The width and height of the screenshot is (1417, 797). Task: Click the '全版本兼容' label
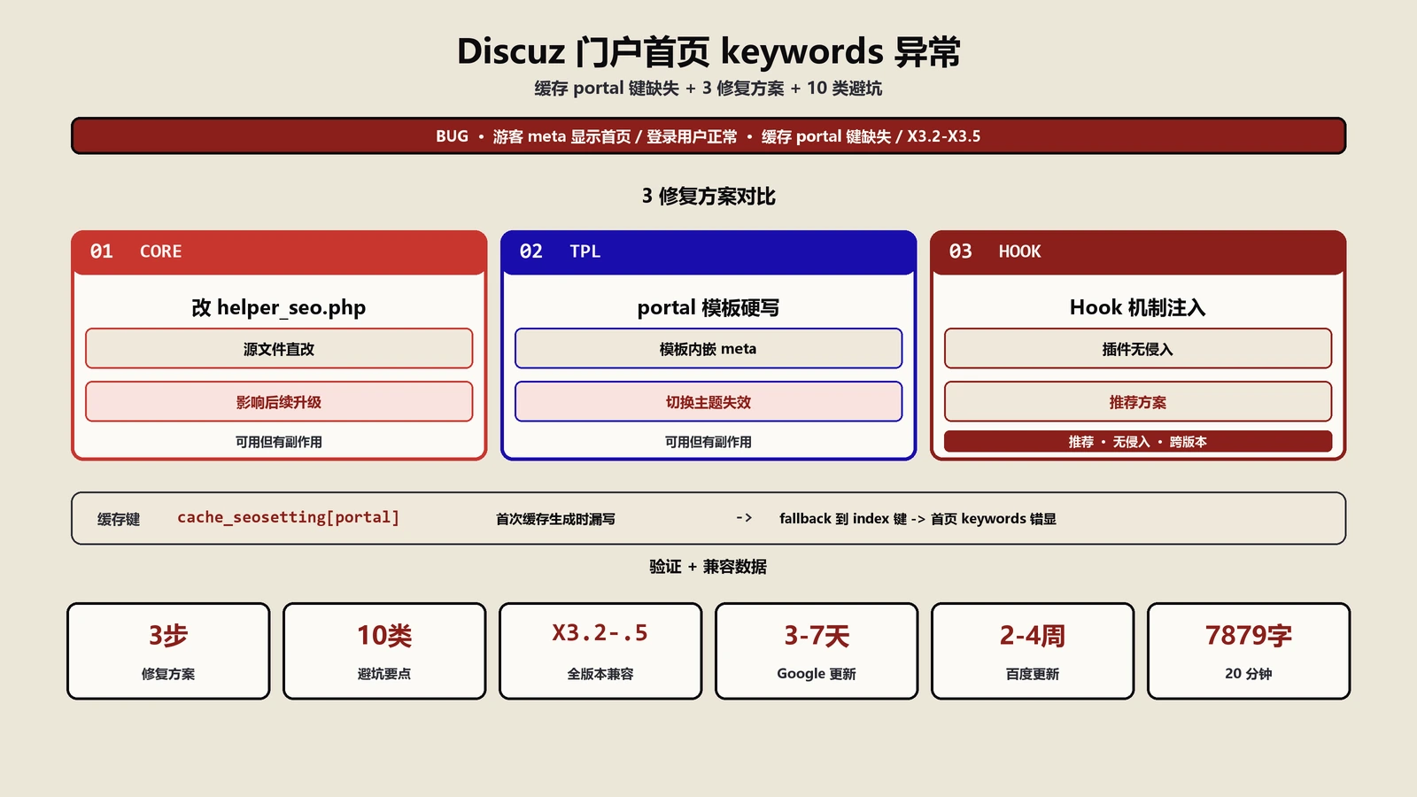[600, 674]
